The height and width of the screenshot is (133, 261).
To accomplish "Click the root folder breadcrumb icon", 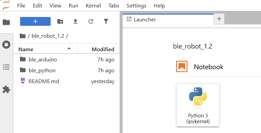I will [x=22, y=36].
